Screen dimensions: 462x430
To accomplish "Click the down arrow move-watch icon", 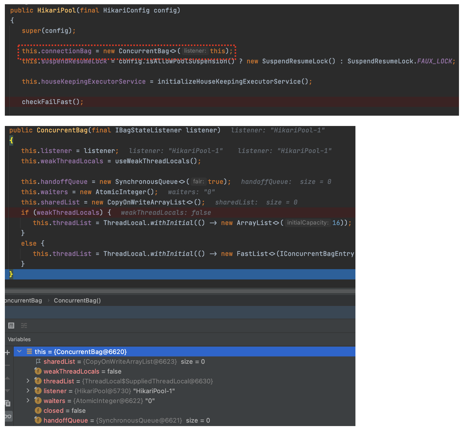I will (8, 391).
